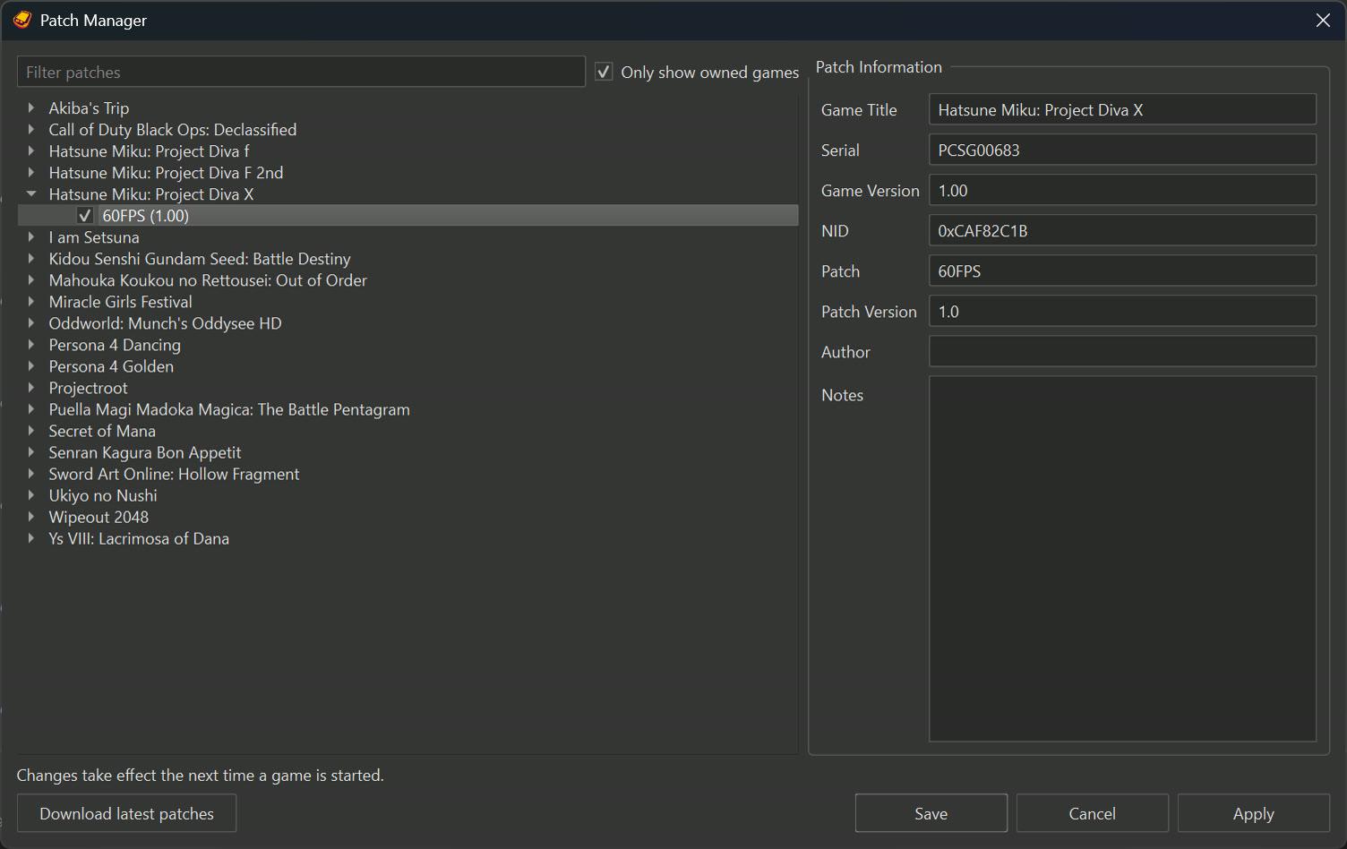1347x849 pixels.
Task: Expand Wipeout 2048 patch list
Action: point(31,516)
